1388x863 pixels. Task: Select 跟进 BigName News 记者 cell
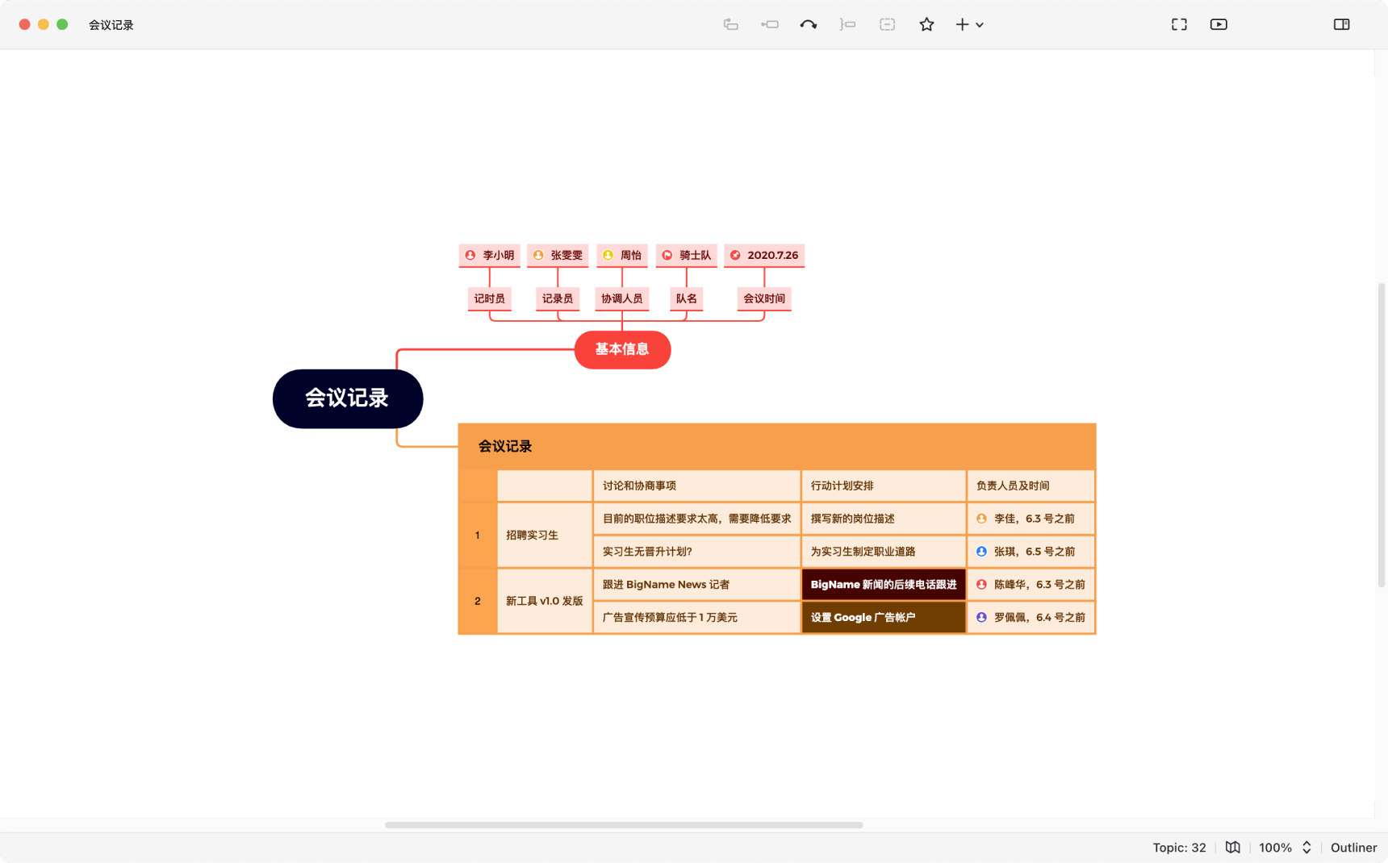[x=696, y=585]
